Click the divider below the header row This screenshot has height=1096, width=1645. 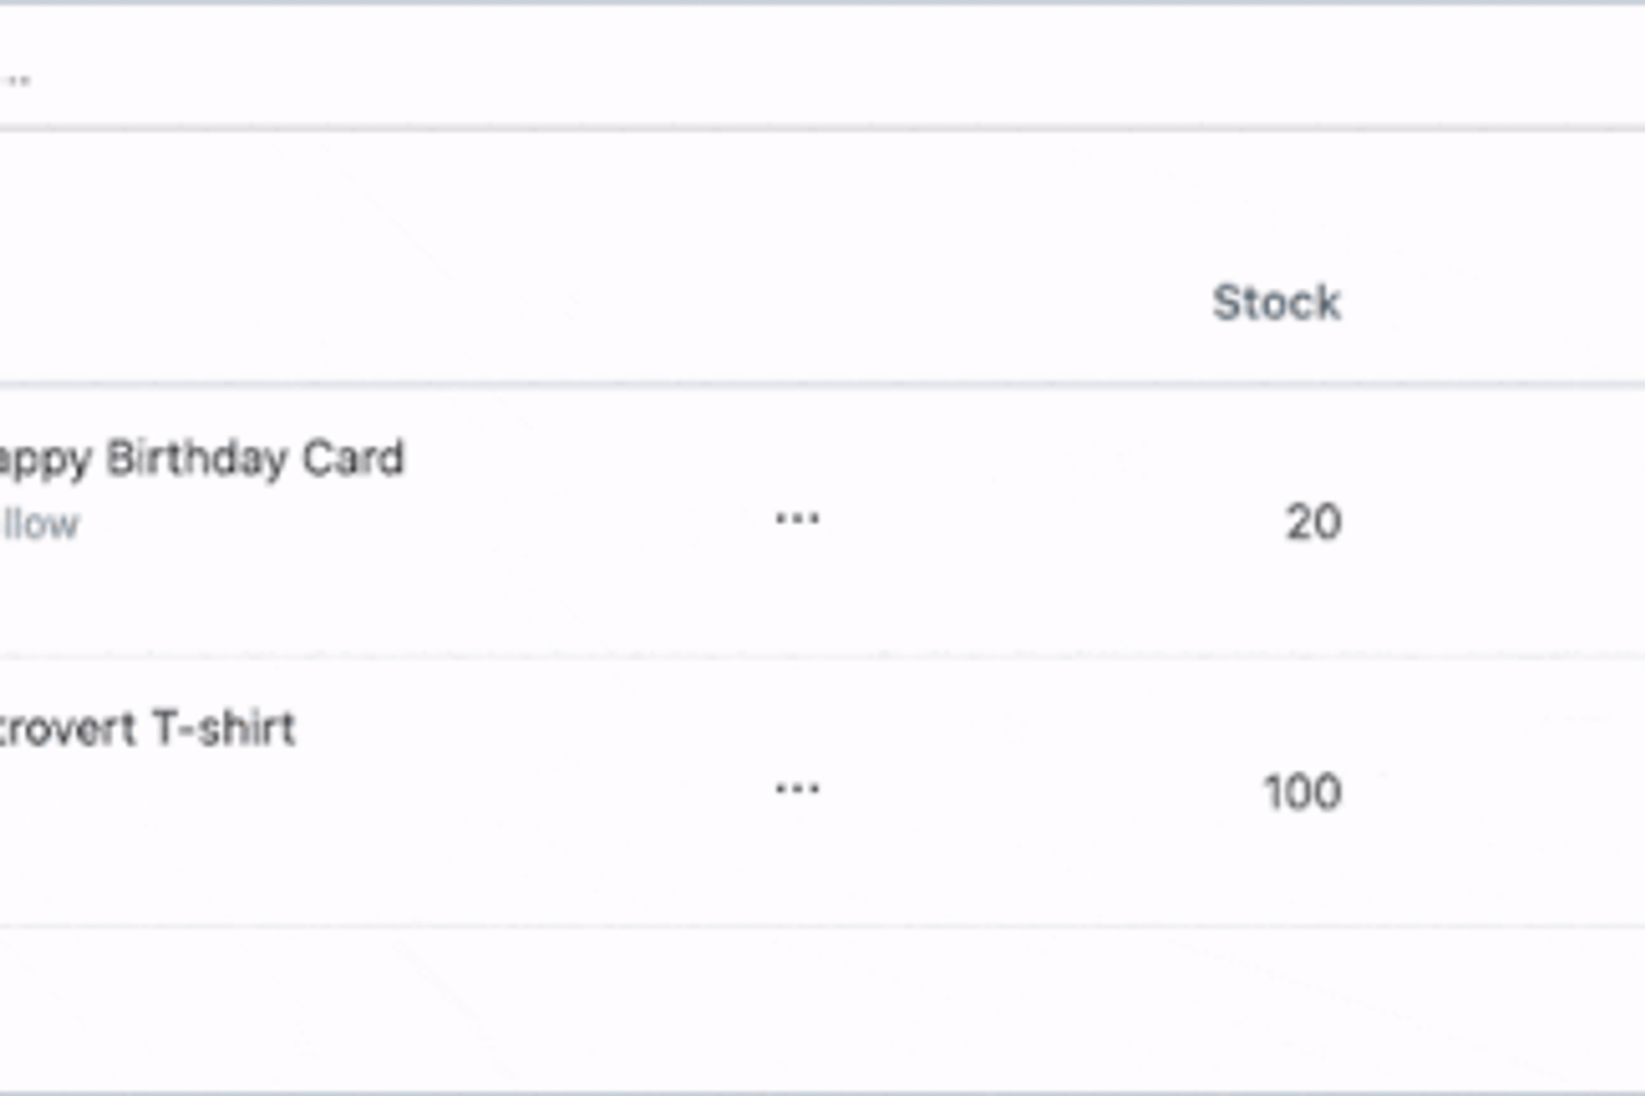[x=816, y=382]
